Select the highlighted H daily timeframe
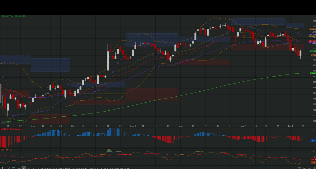316x169 pixels. [24, 168]
